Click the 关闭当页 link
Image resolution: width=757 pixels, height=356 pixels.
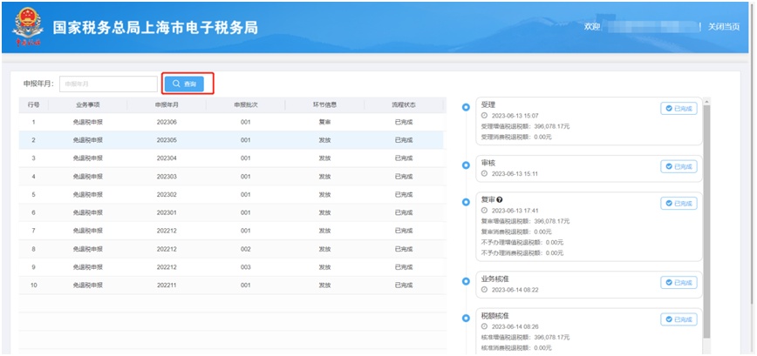click(x=724, y=27)
